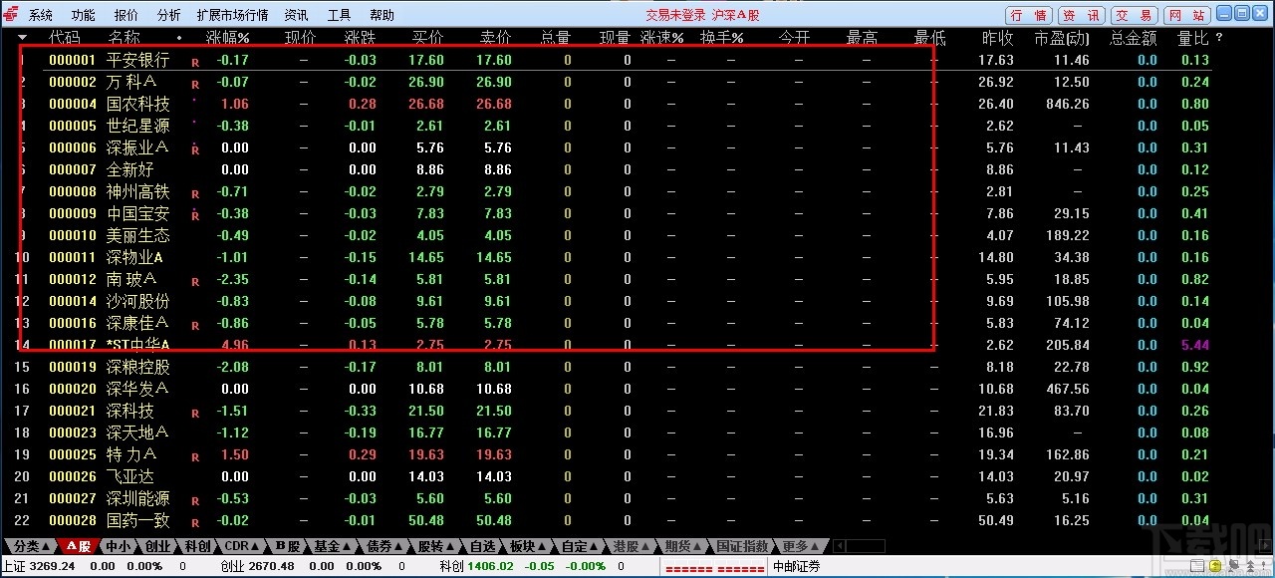
Task: Open the 帮助 menu
Action: click(382, 15)
